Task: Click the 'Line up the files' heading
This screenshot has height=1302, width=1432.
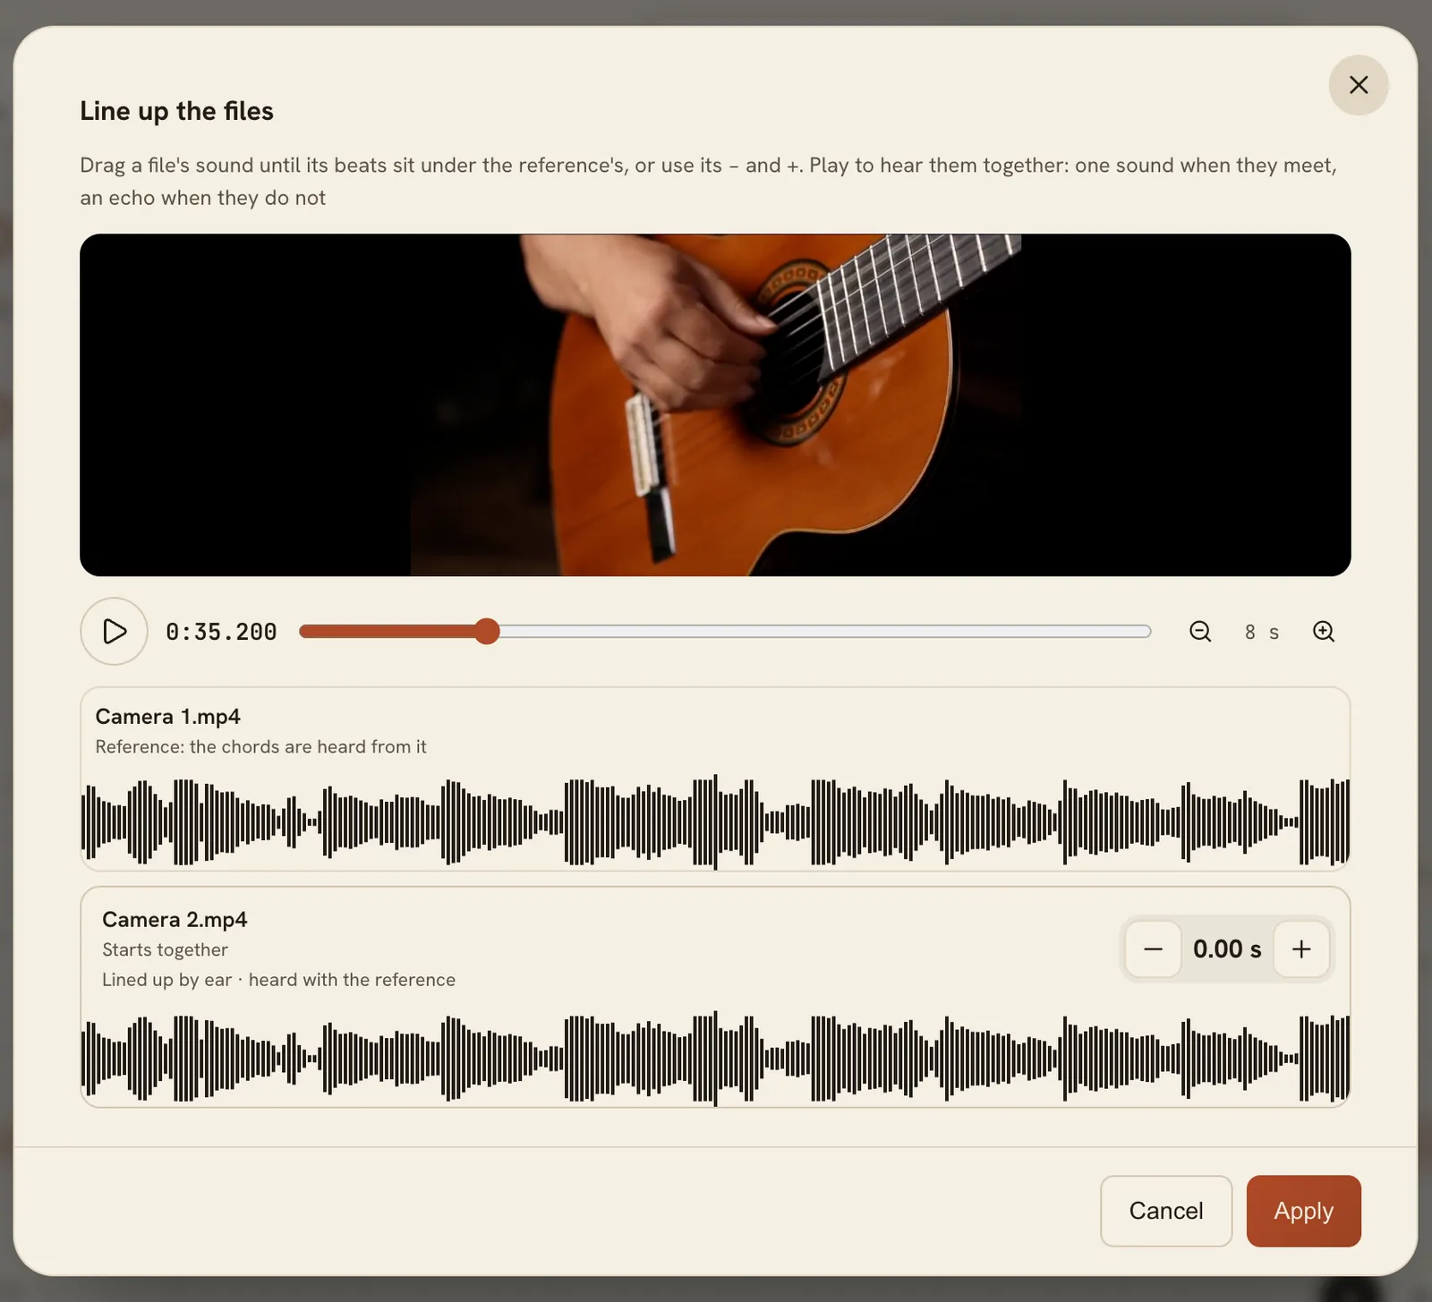Action: [176, 111]
